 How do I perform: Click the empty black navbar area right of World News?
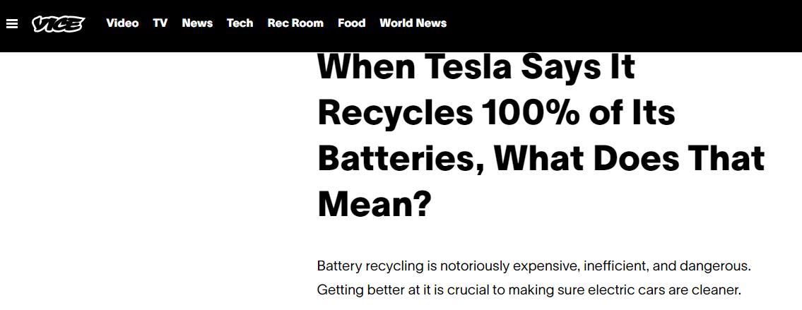622,25
